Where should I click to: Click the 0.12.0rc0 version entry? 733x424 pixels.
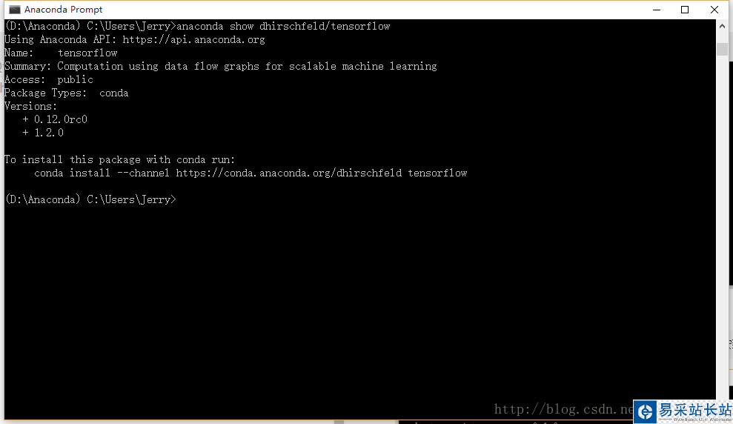coord(61,119)
